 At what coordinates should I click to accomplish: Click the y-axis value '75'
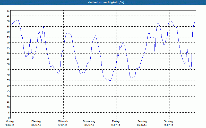pos(8,37)
